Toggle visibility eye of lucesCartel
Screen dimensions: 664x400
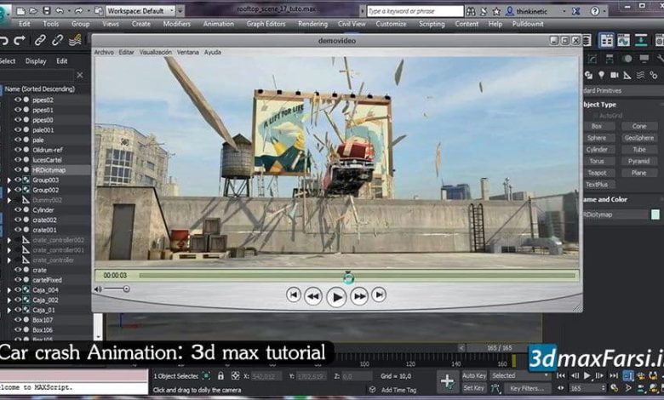coord(18,160)
